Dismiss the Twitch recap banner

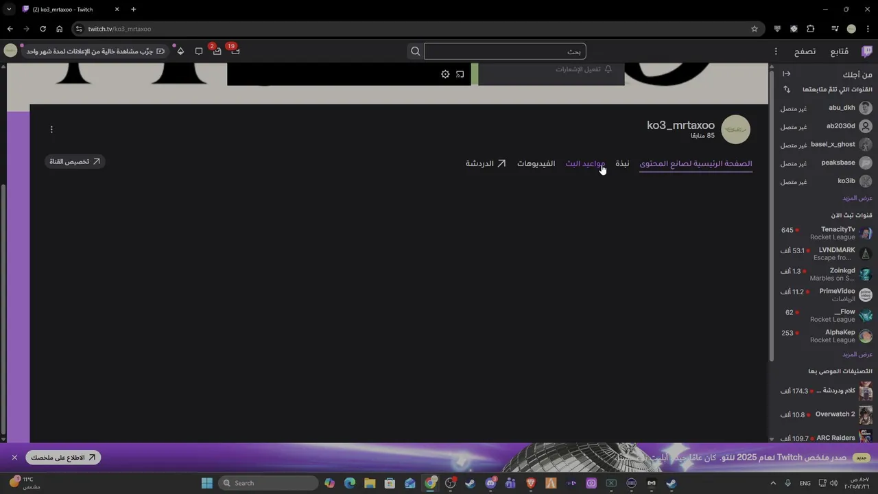(x=14, y=458)
